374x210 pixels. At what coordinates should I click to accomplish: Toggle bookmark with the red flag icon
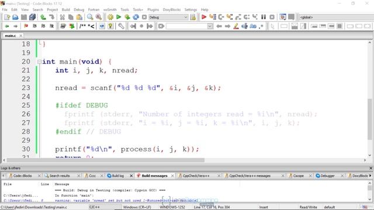(26, 26)
